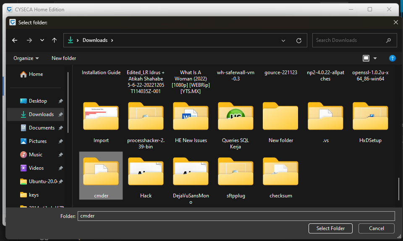Go to Pictures in the sidebar
The height and width of the screenshot is (241, 403).
38,141
